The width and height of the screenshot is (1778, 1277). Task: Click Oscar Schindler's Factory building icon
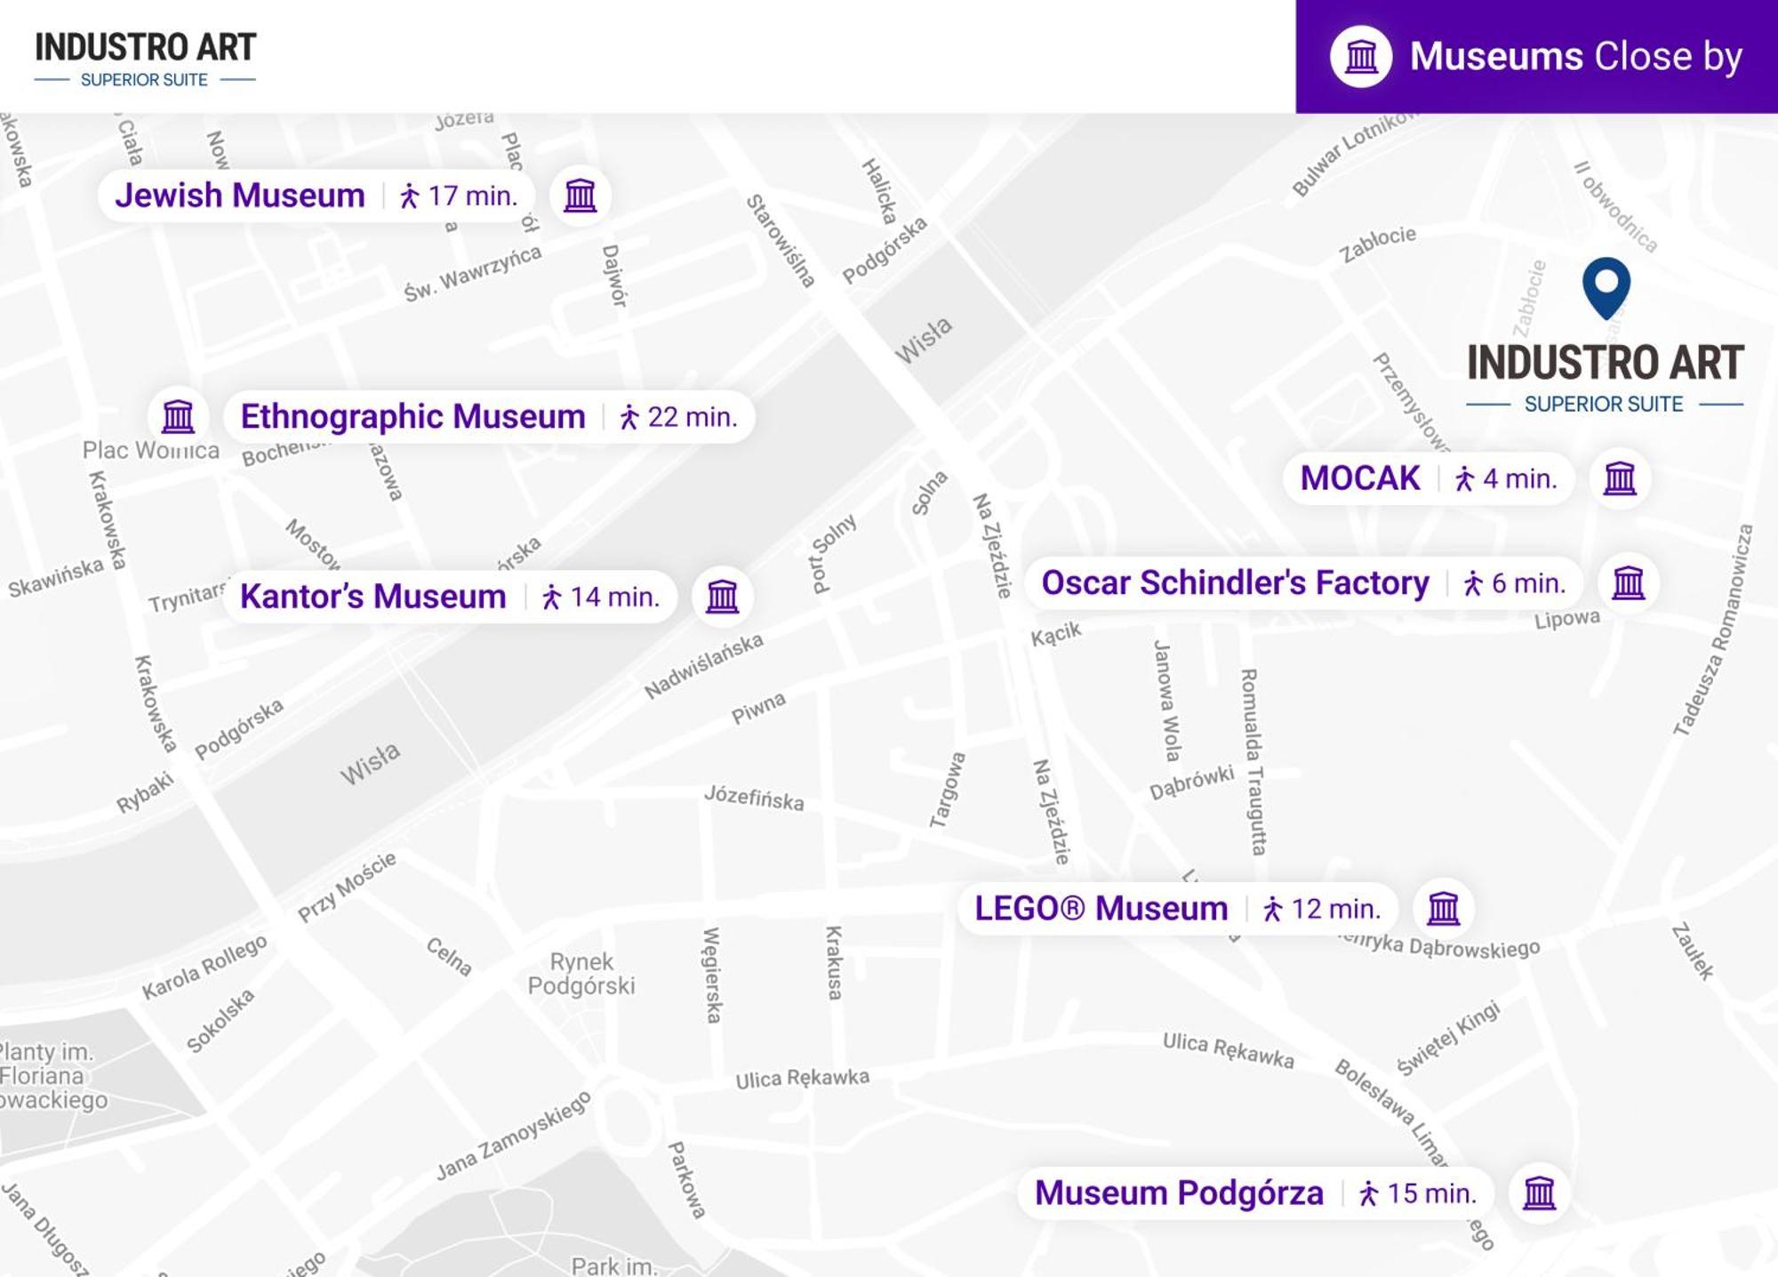click(x=1629, y=582)
